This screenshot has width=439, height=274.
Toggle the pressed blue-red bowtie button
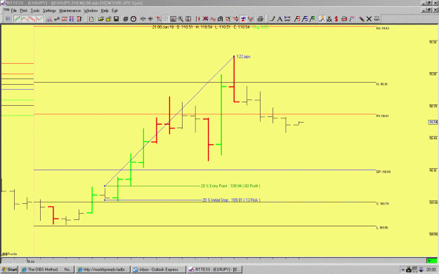coord(243,19)
